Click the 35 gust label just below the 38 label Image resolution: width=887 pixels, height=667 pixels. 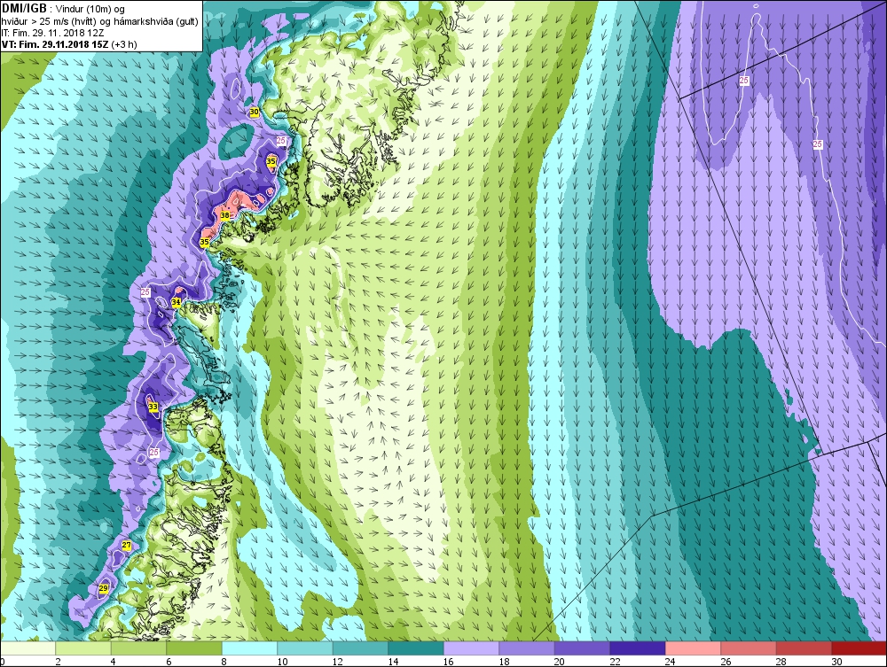coord(204,243)
